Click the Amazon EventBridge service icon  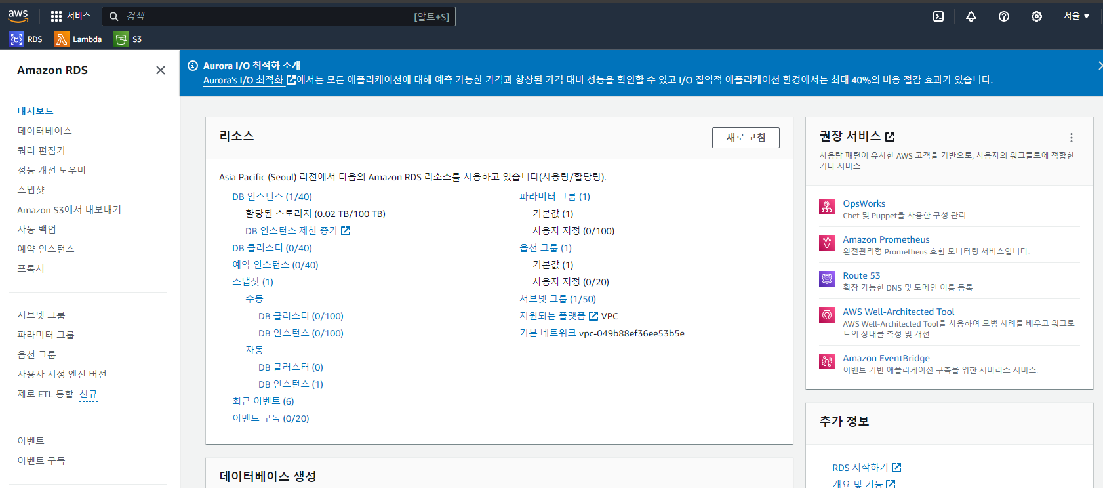tap(827, 361)
